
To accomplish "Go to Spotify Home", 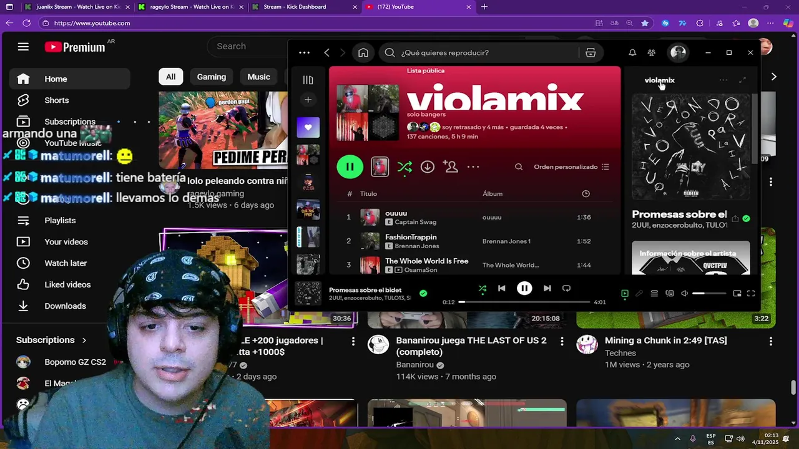I will [x=363, y=52].
